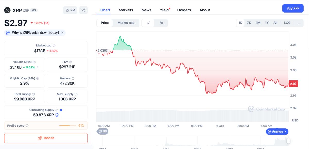Click the 2.97 current price tag on chart
309x149 pixels.
point(293,84)
